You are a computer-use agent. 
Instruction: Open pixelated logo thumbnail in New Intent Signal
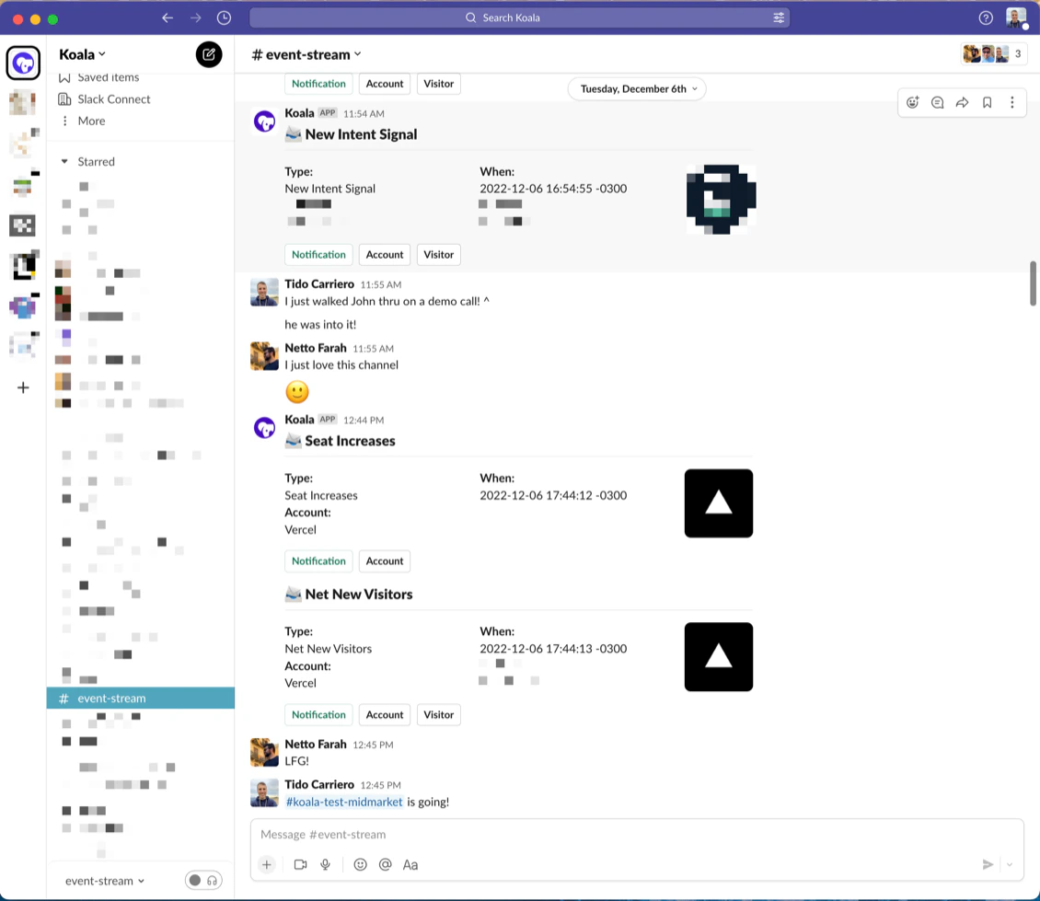coord(721,199)
